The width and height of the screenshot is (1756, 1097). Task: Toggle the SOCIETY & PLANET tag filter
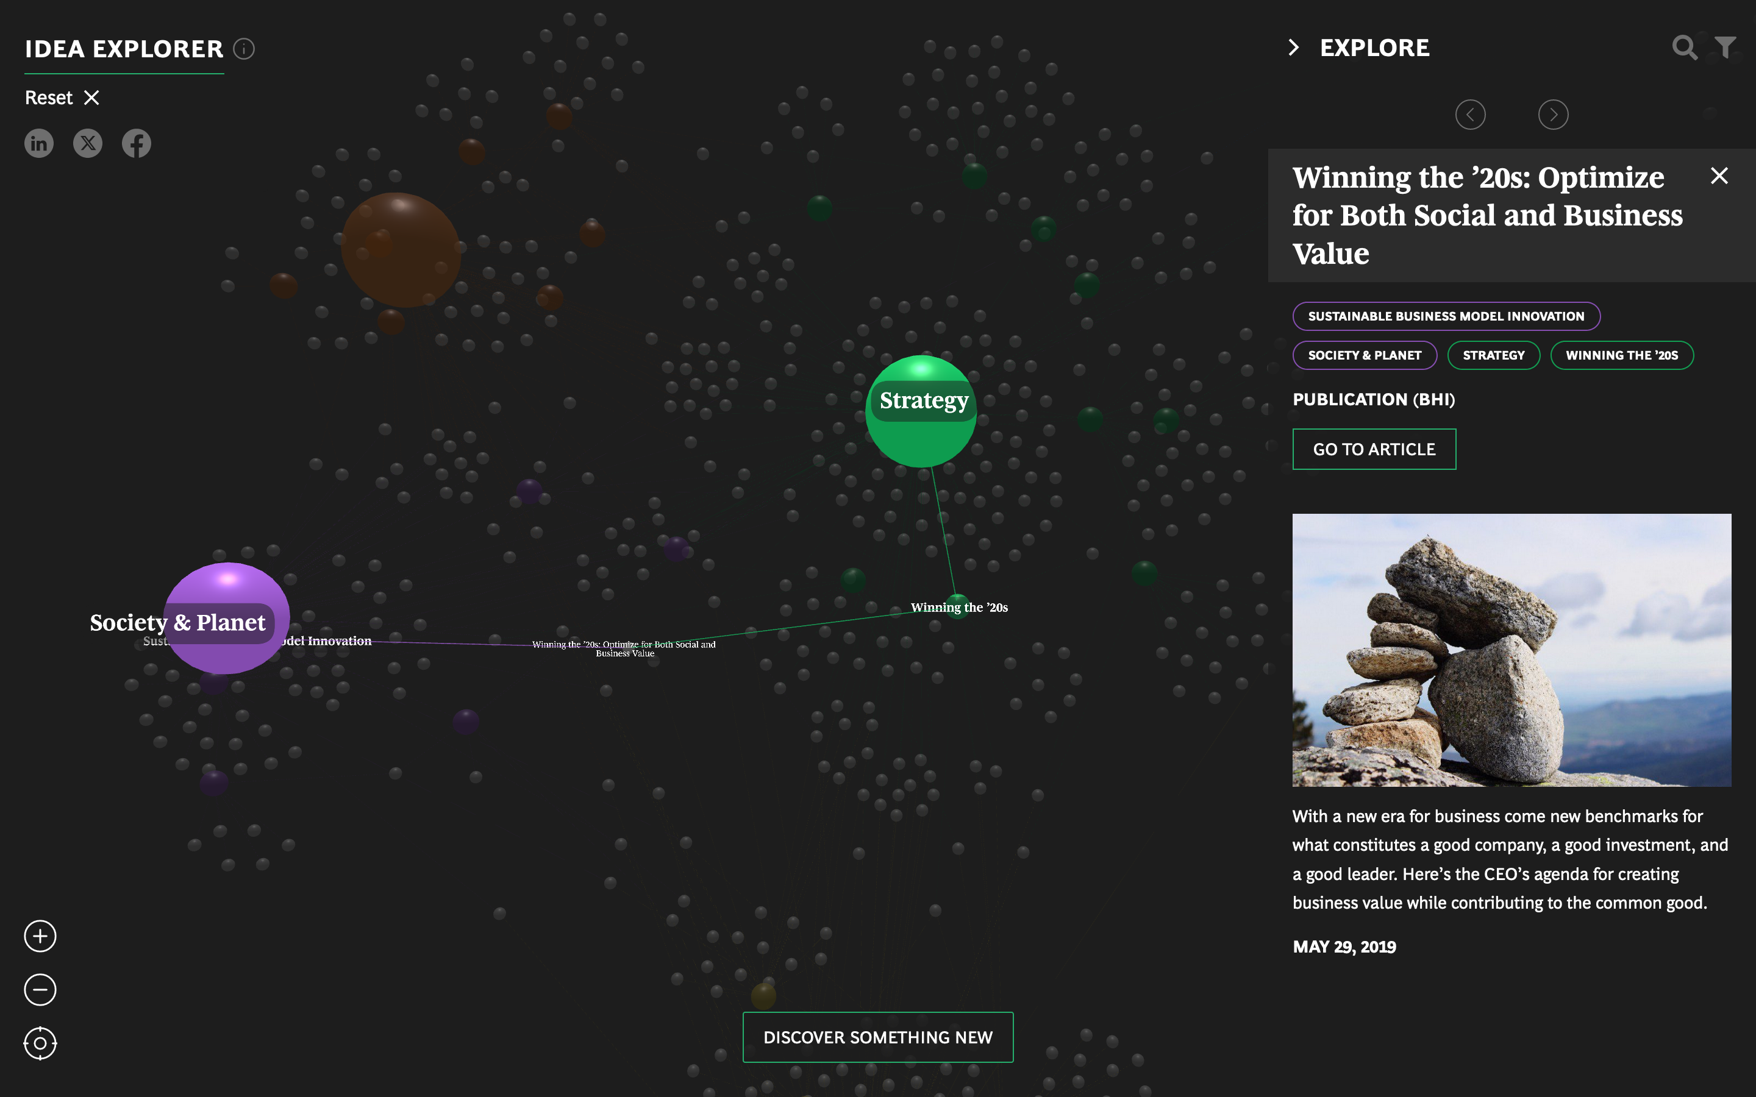(1365, 355)
